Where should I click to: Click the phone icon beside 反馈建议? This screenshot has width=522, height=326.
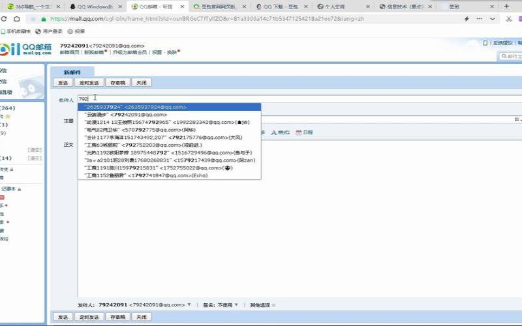point(485,43)
